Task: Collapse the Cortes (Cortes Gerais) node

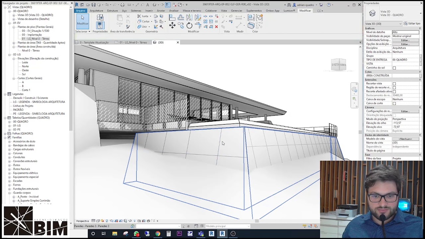Action: (x=14, y=78)
